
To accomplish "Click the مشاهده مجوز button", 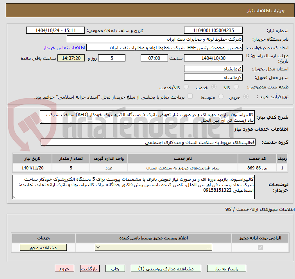I will point(43,248).
